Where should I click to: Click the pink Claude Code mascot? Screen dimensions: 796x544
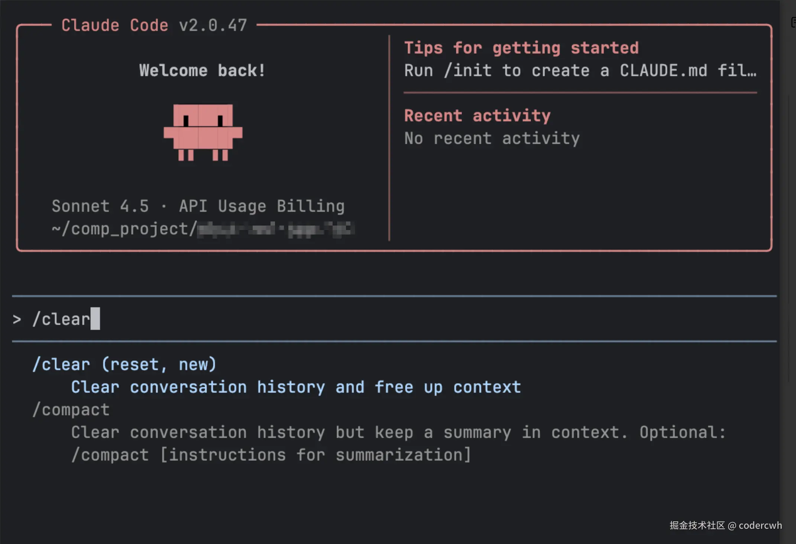click(x=203, y=132)
